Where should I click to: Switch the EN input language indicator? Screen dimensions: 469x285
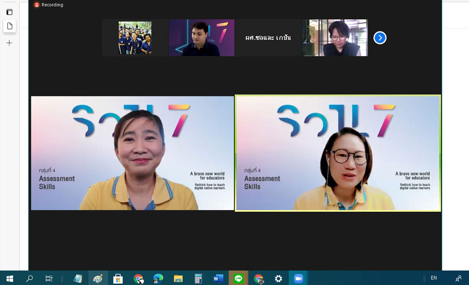point(433,278)
